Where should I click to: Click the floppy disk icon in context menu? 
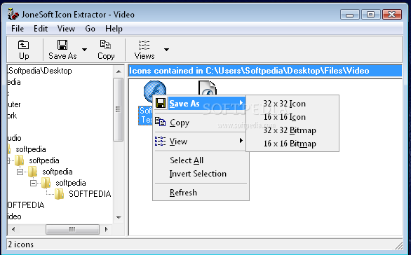(161, 103)
